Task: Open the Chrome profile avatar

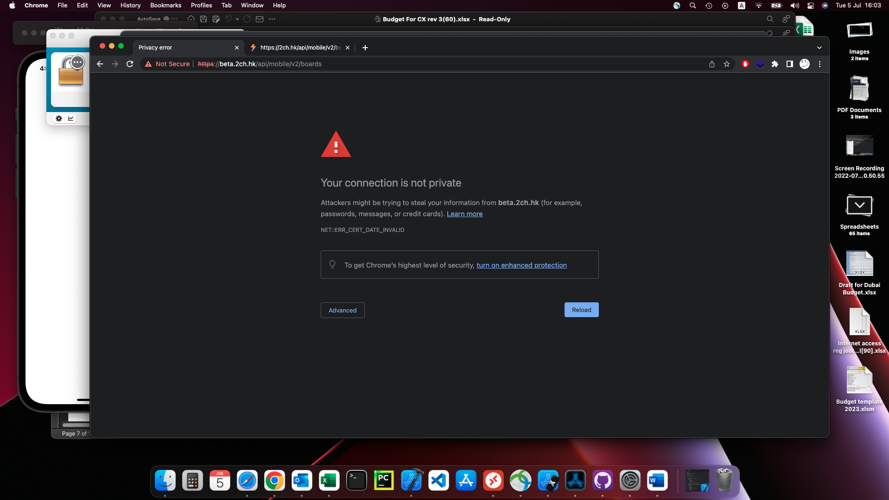Action: 805,64
